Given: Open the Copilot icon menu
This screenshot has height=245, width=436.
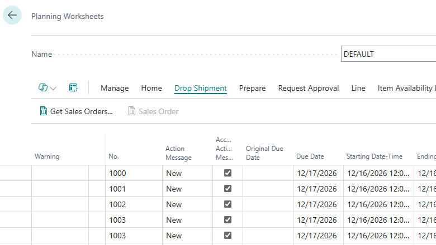Looking at the screenshot, I should 43,88.
